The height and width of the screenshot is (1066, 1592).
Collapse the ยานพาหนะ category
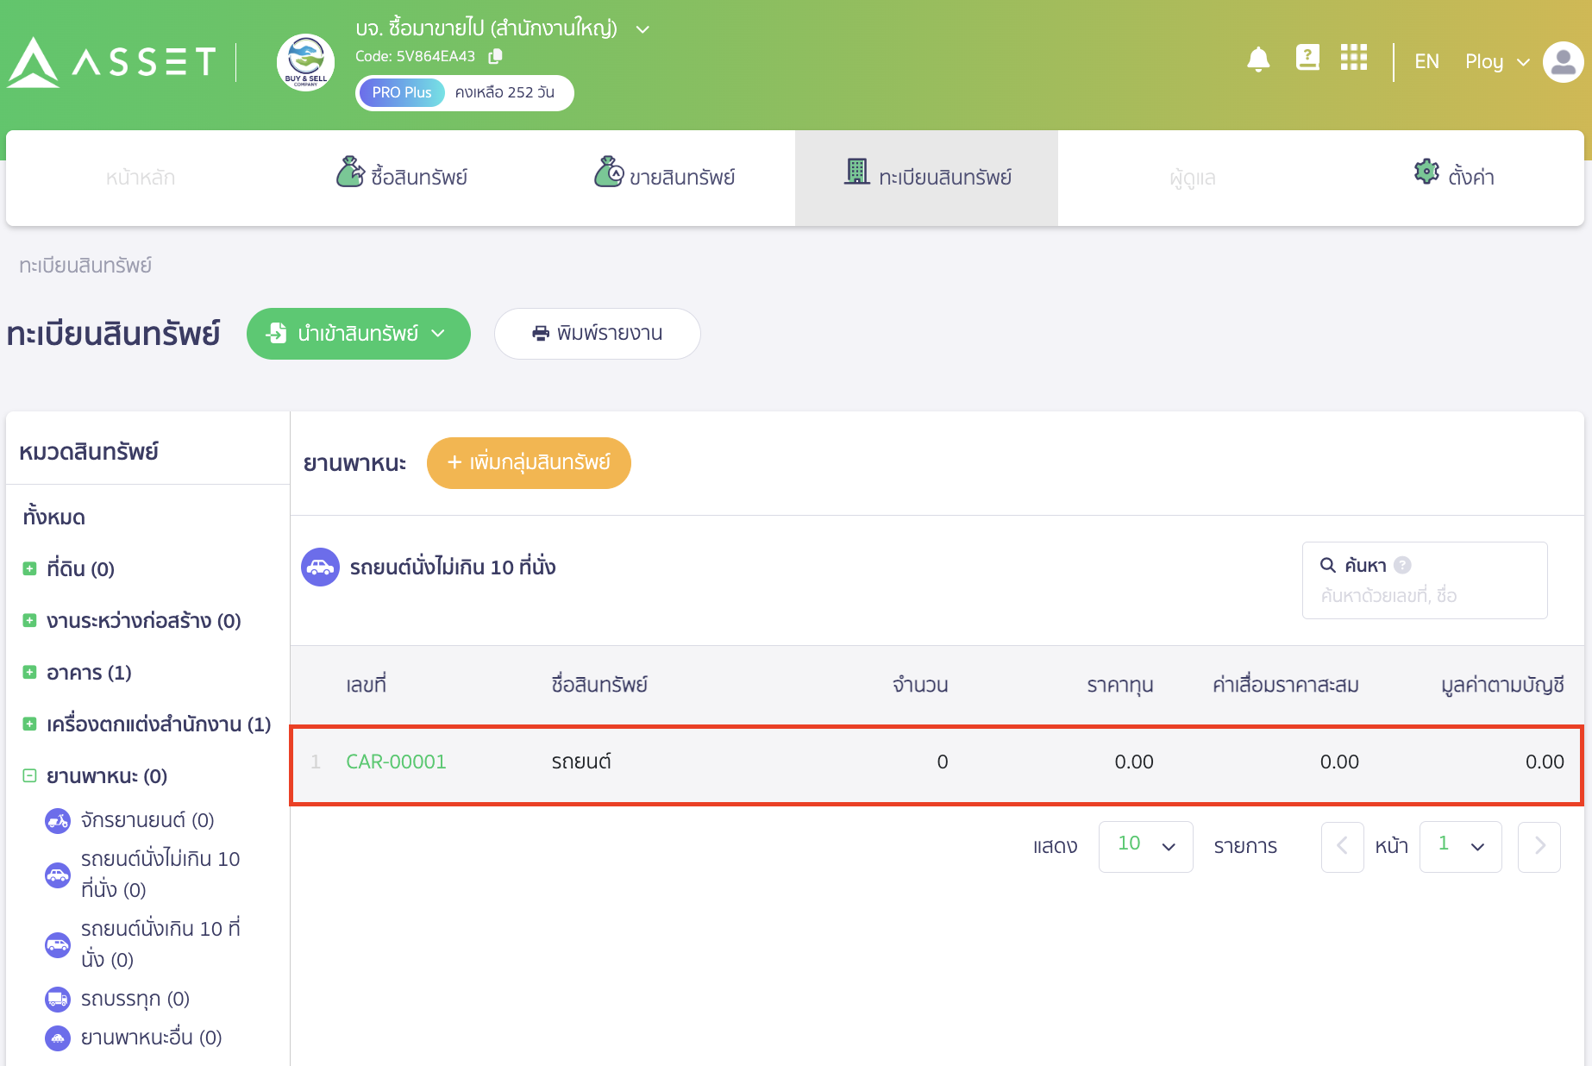click(x=29, y=776)
